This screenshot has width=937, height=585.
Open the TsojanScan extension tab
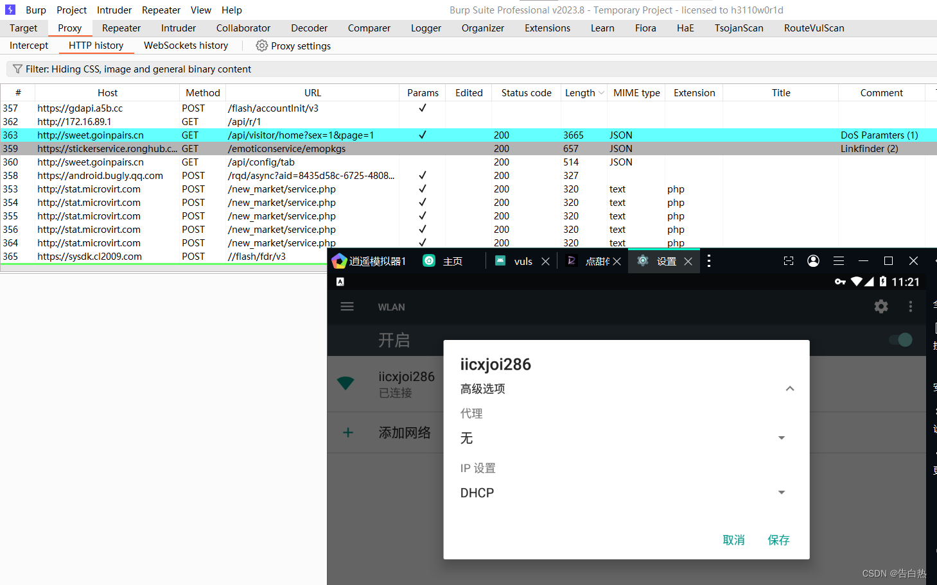[x=739, y=28]
